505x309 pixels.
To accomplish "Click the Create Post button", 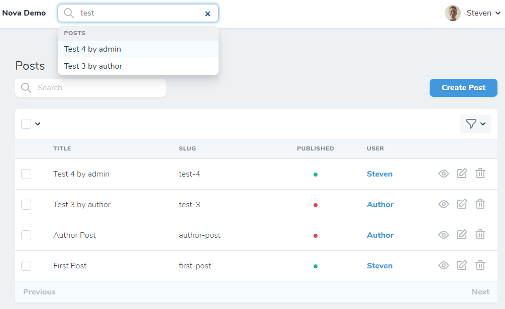I will pyautogui.click(x=463, y=87).
